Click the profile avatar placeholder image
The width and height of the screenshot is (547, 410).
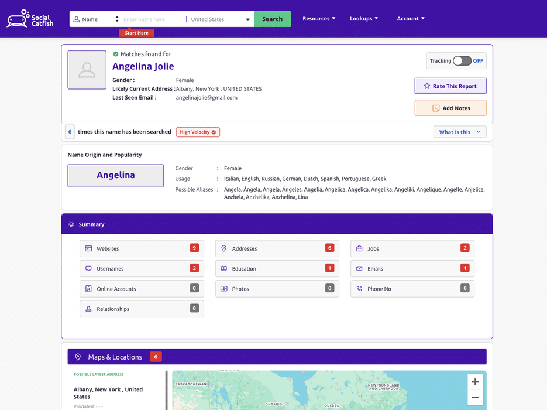(87, 70)
